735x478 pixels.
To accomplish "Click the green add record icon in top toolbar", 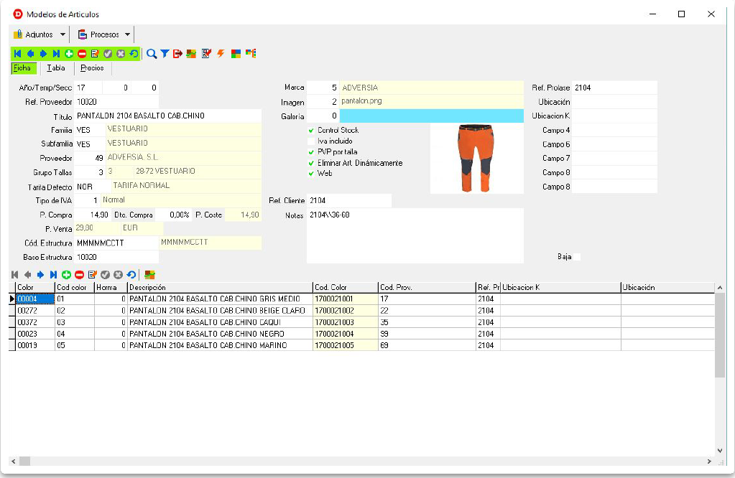I will coord(69,54).
